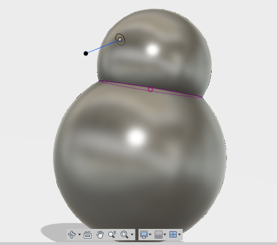The image size is (277, 245).
Task: Click the Viewports layout icon
Action: pyautogui.click(x=173, y=235)
